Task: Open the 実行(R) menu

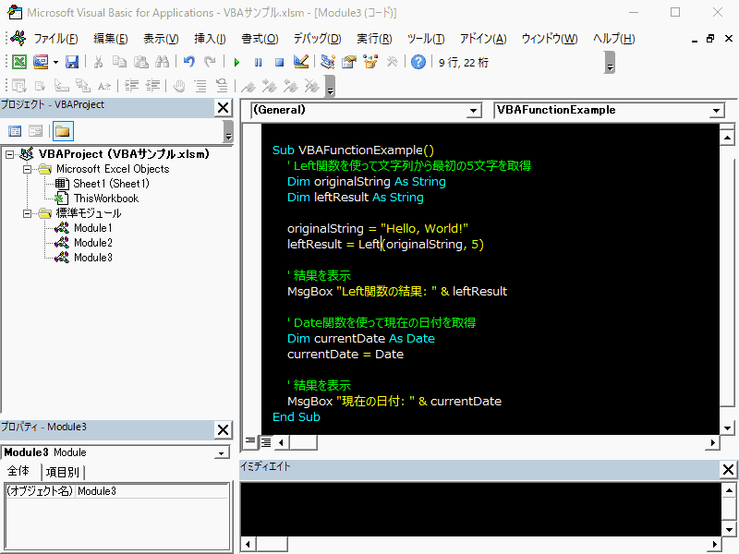Action: (374, 39)
